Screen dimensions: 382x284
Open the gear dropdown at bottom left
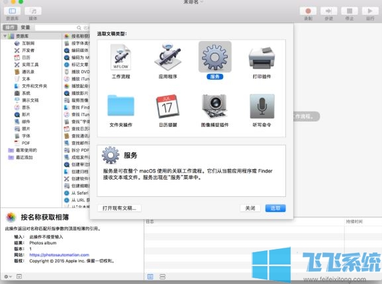tap(8, 277)
